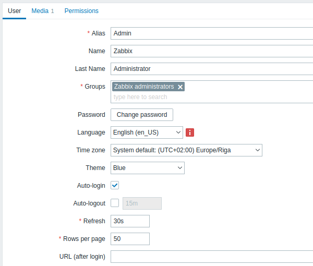This screenshot has height=266, width=313.
Task: Expand the Time zone dropdown
Action: point(186,150)
